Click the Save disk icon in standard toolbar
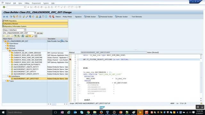 pos(31,7)
